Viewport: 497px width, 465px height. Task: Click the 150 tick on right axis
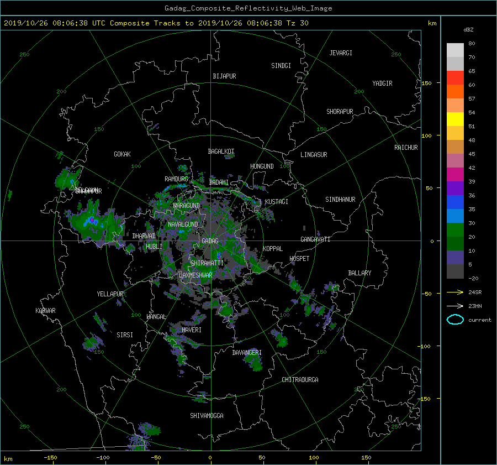426,83
